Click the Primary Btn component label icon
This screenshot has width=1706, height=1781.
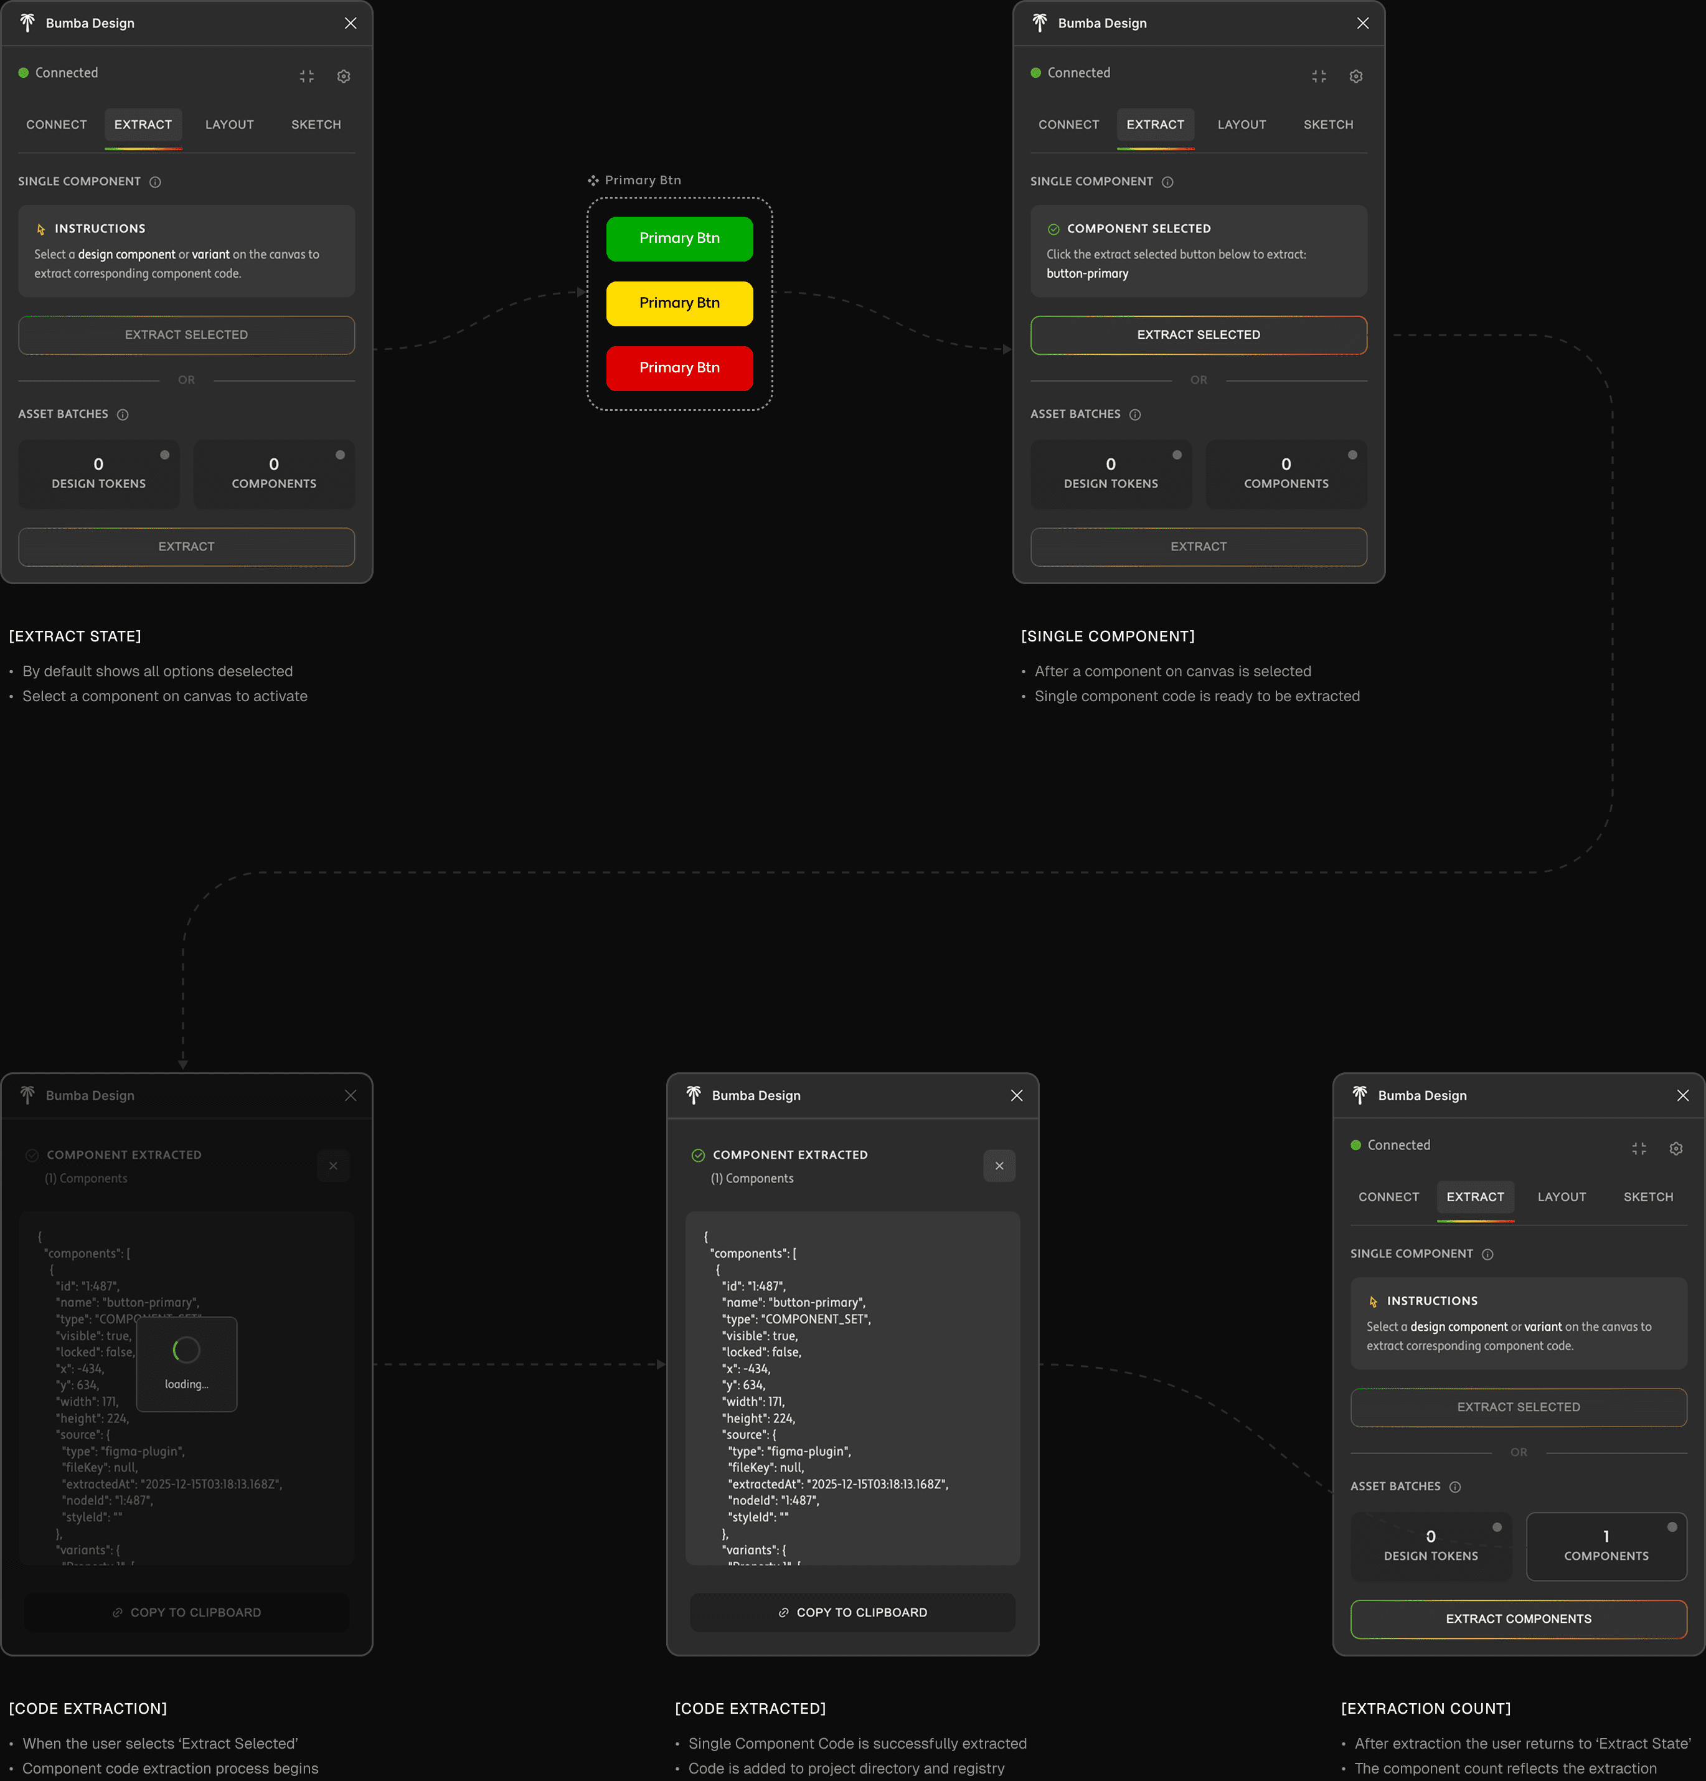[593, 181]
